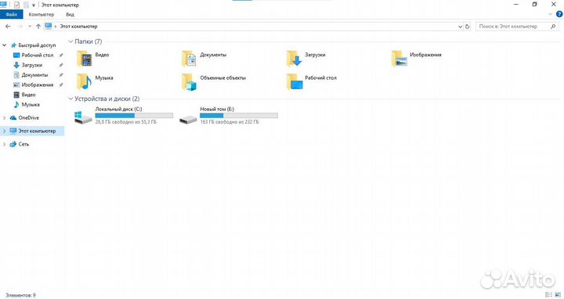Unpin Документы using its pin icon
564x299 pixels.
pyautogui.click(x=61, y=75)
